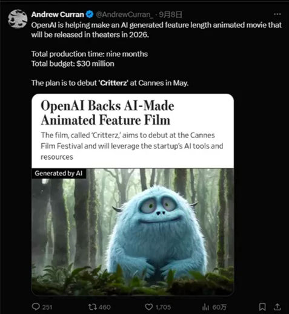Click the 60万 views count
The width and height of the screenshot is (289, 314).
pyautogui.click(x=219, y=307)
